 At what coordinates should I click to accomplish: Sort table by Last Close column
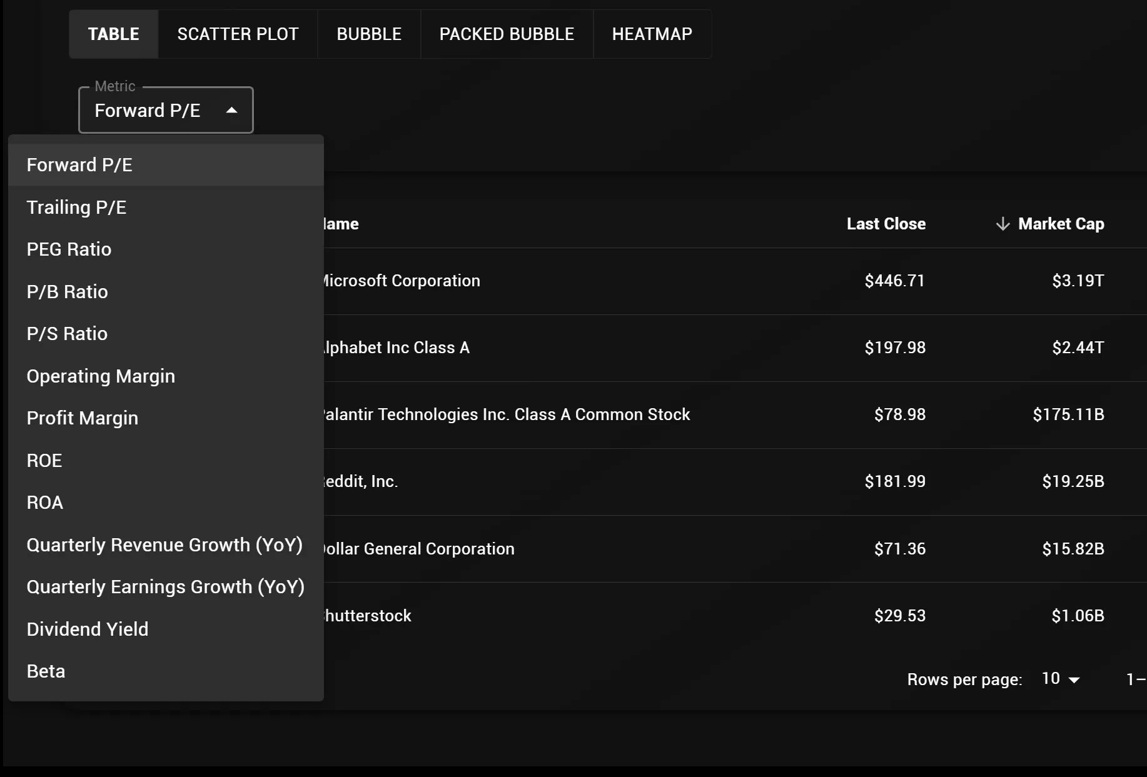pyautogui.click(x=886, y=224)
